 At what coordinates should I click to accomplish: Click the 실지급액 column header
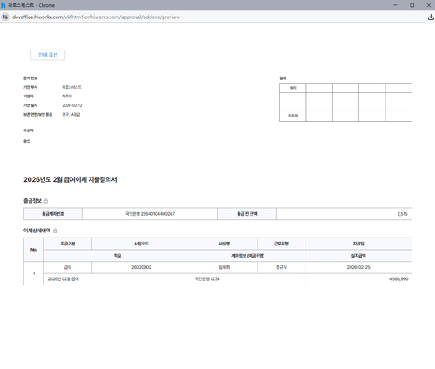click(358, 256)
